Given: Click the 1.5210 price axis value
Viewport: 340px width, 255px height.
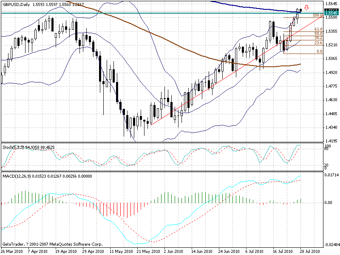Looking at the screenshot, I should tap(331, 45).
